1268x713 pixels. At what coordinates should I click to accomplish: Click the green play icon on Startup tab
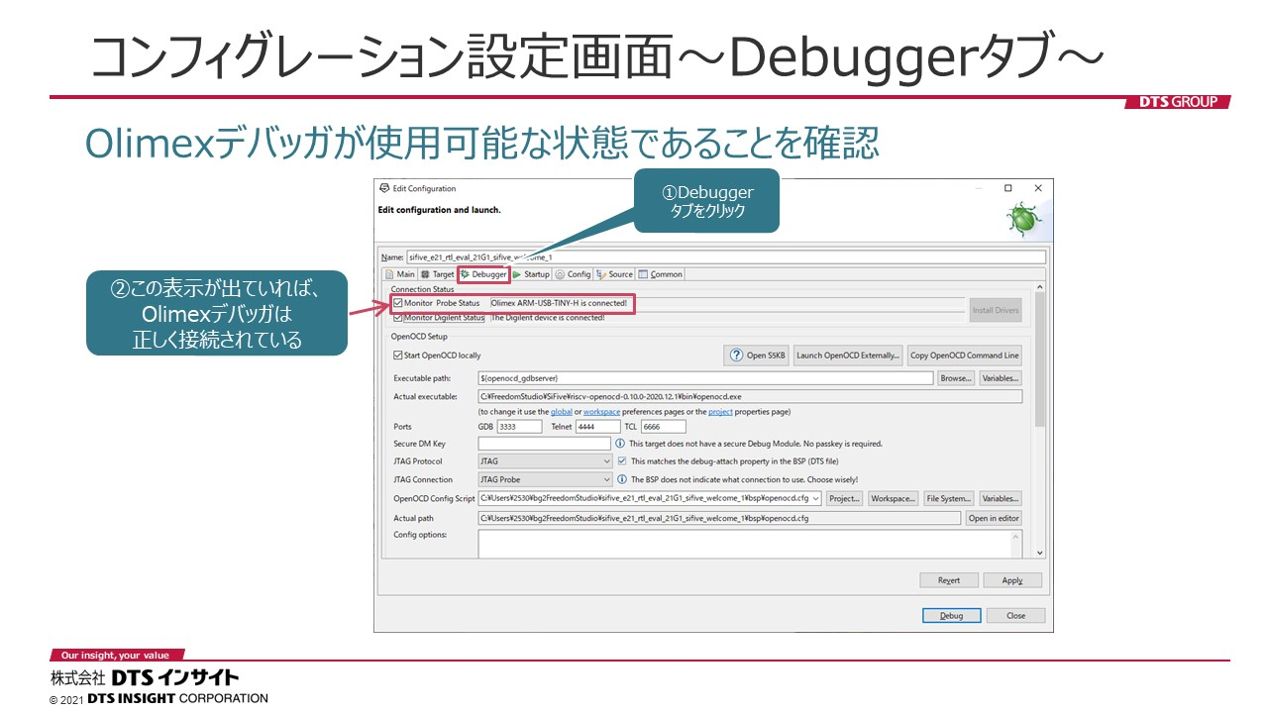[516, 274]
